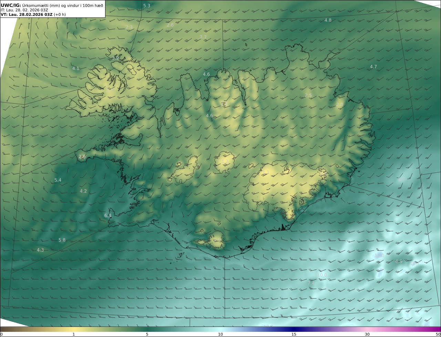Click the 4.3 value label on the map
Screen dimensions: 441x337
(40, 250)
